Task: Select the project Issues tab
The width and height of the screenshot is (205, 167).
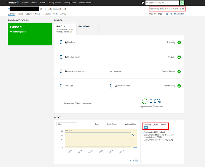Action: [20, 14]
